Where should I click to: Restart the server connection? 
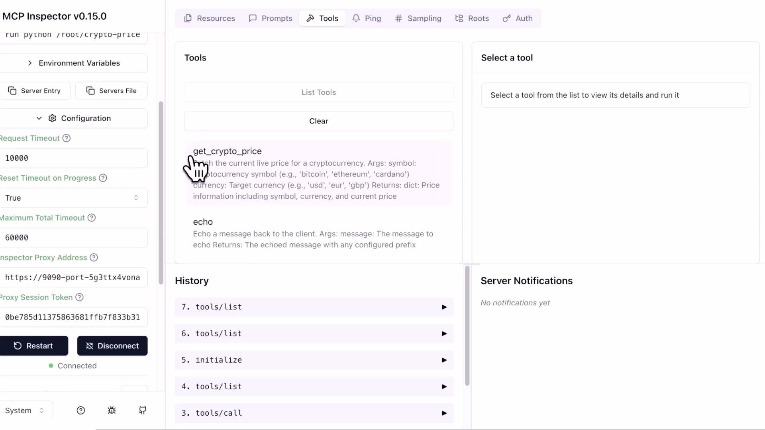click(34, 346)
